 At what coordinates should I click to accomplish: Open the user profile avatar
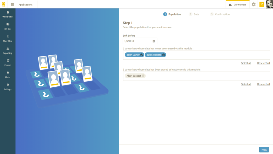point(269,4)
